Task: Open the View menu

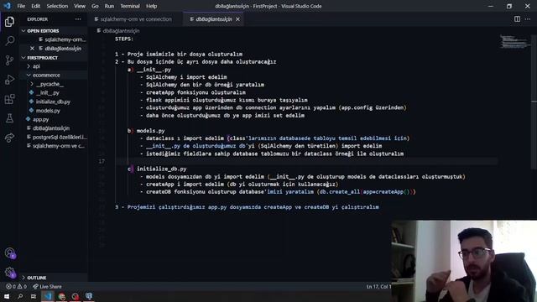Action: click(80, 6)
